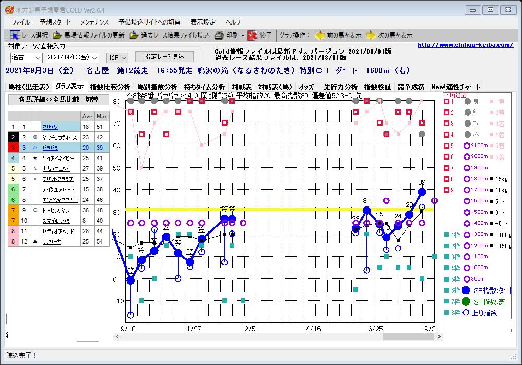Open the 表示設定 menu

click(203, 22)
